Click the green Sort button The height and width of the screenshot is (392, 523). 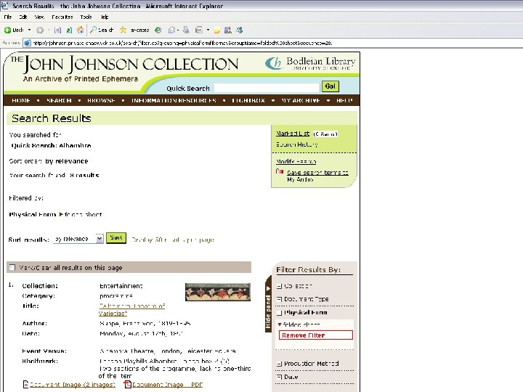(x=116, y=237)
